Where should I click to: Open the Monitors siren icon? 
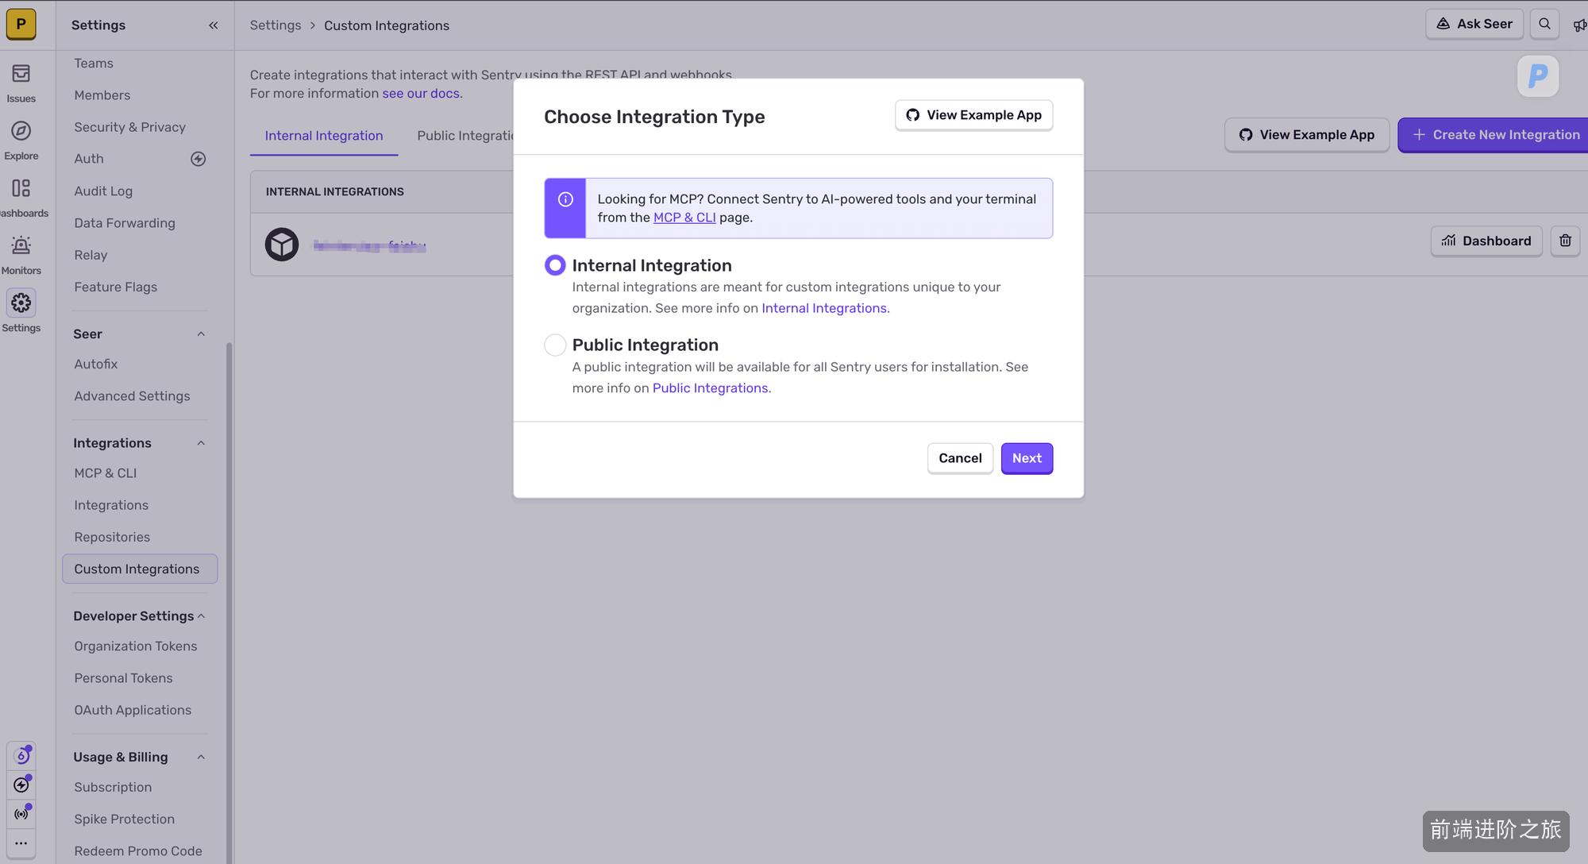[x=21, y=245]
